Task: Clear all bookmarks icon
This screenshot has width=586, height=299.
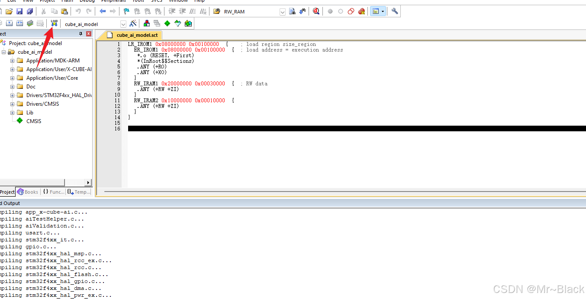Action: tap(158, 11)
